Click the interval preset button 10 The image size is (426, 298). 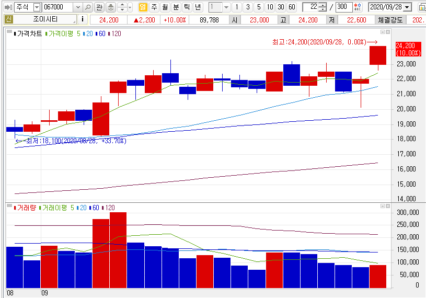270,7
